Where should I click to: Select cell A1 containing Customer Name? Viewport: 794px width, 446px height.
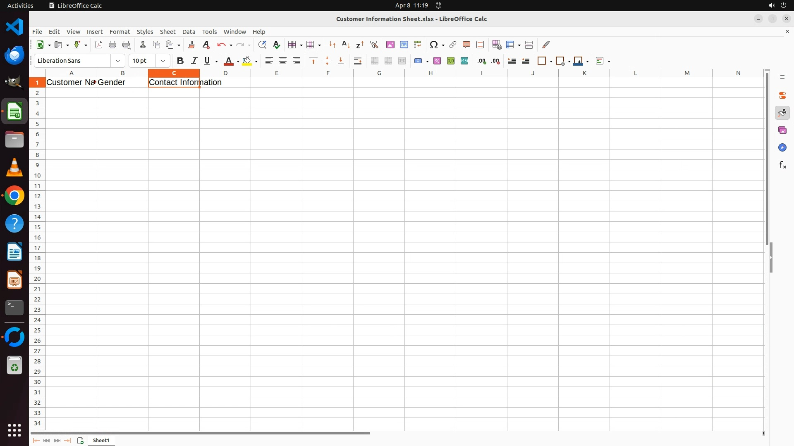point(71,82)
